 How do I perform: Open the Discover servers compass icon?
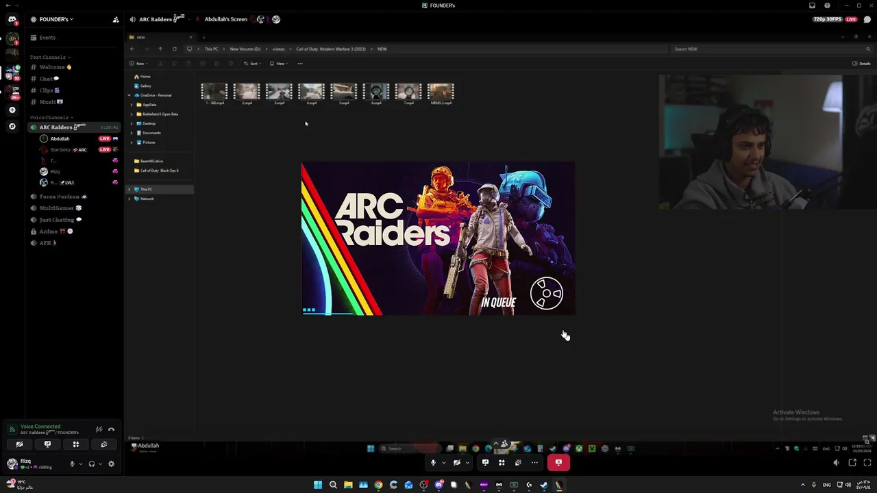point(12,126)
